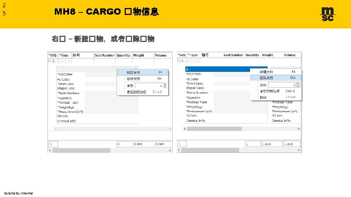
Task: Click Quantity column header in right screenshot
Action: (x=252, y=55)
